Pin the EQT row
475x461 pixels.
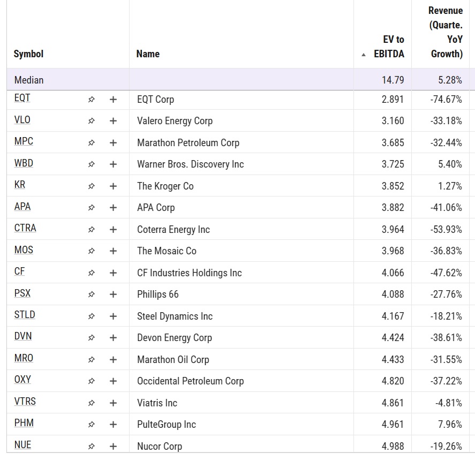(91, 100)
